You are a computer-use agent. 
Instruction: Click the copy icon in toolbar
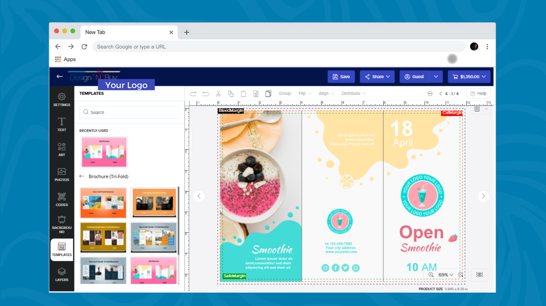(x=231, y=94)
